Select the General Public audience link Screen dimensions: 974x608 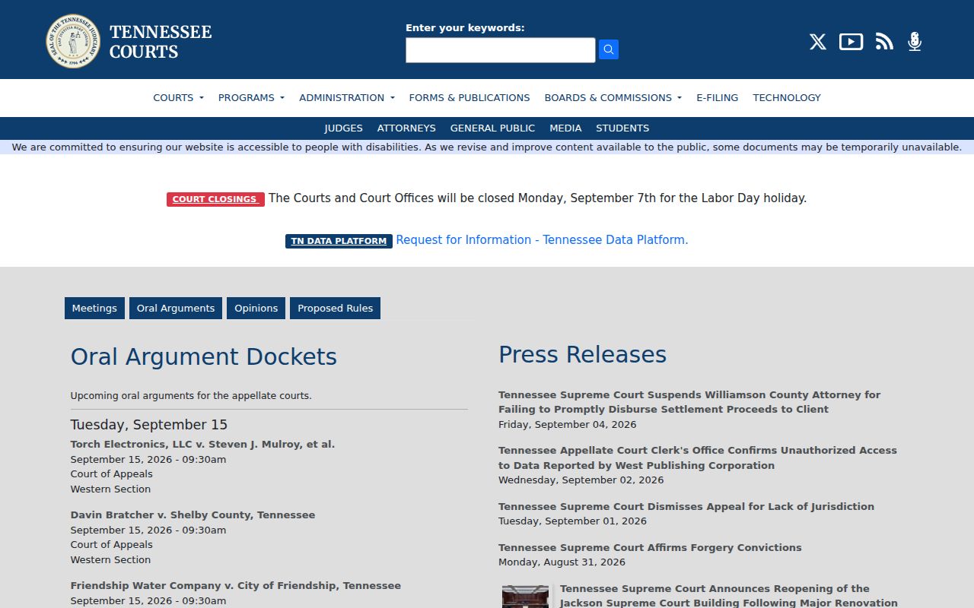492,128
